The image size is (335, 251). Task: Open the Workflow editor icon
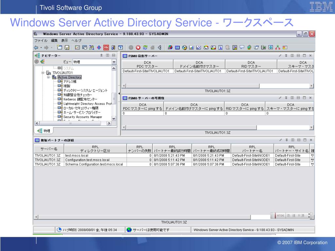(x=92, y=47)
